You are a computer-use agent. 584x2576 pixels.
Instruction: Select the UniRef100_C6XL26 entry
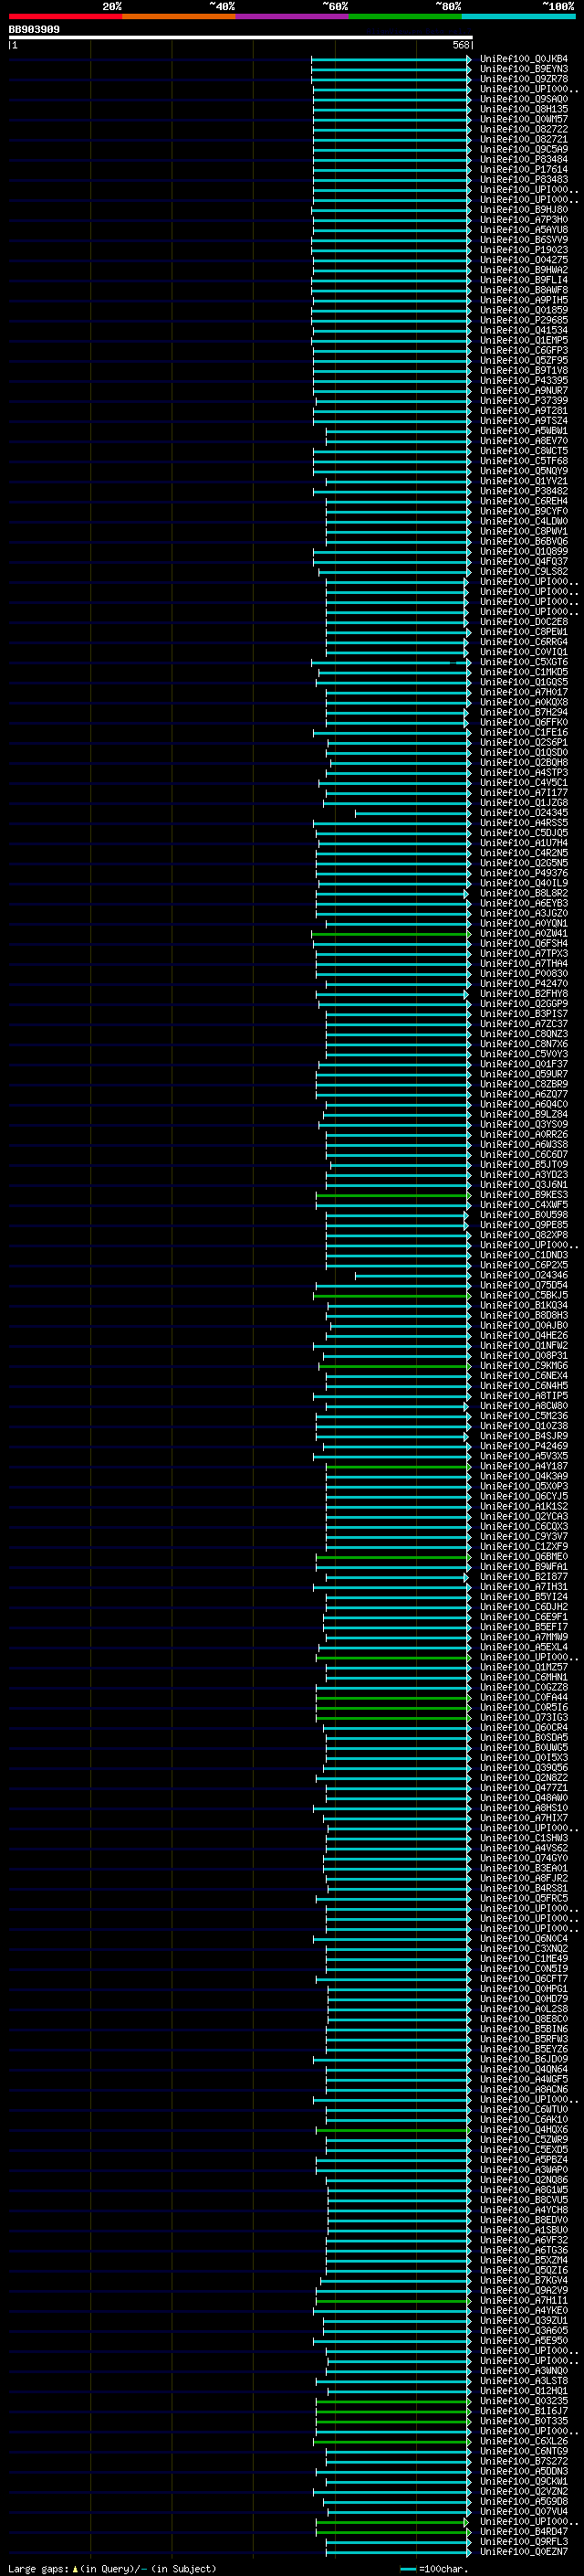pyautogui.click(x=524, y=2441)
